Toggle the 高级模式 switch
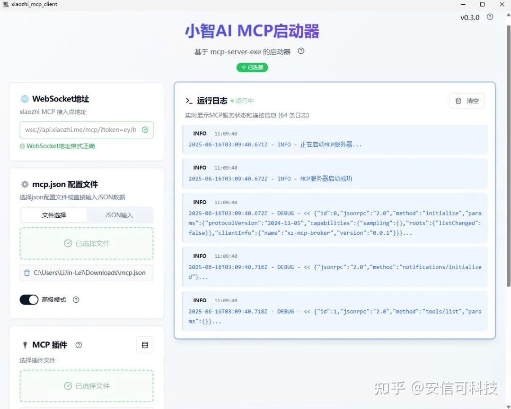511x409 pixels. pos(29,300)
